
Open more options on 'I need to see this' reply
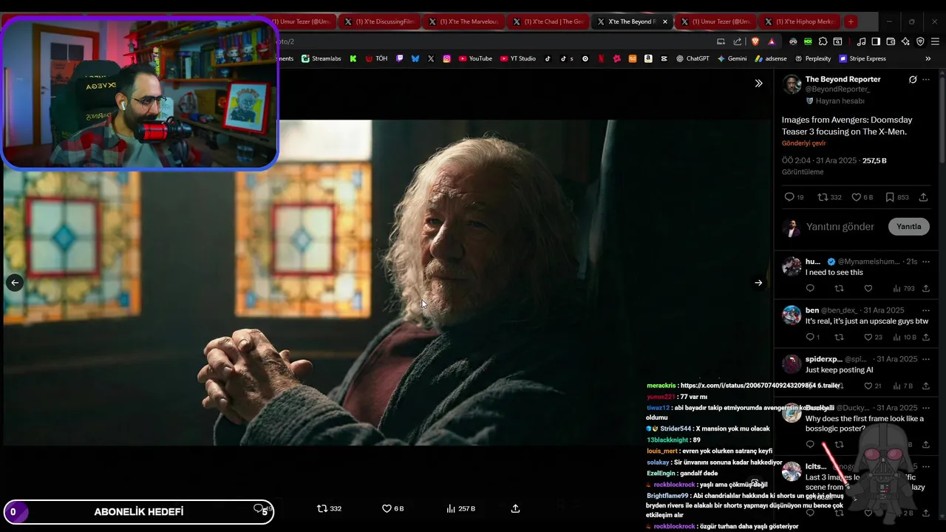[x=926, y=262]
